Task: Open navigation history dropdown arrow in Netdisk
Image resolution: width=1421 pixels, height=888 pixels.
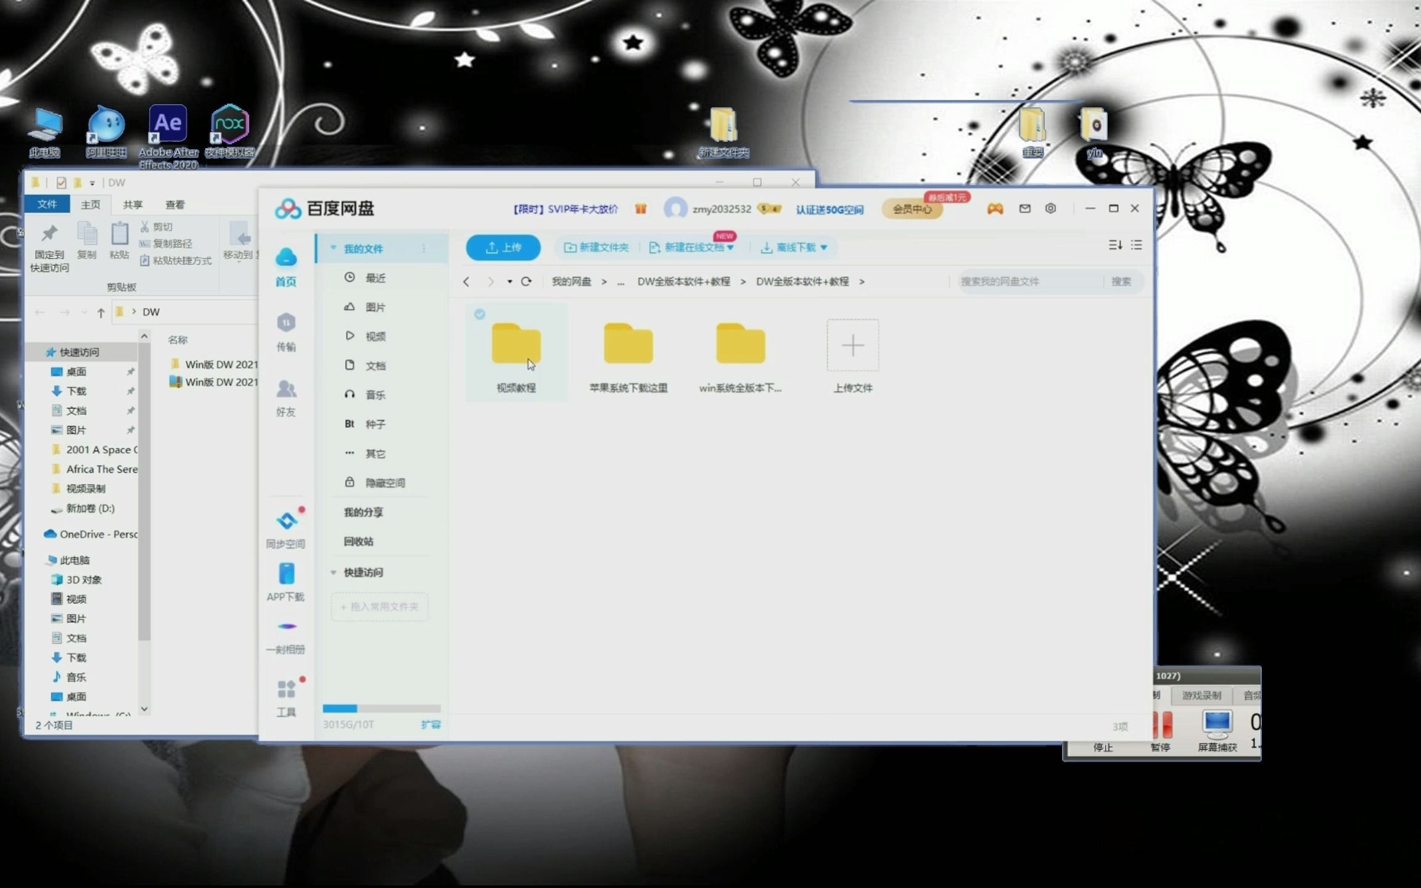Action: (509, 282)
